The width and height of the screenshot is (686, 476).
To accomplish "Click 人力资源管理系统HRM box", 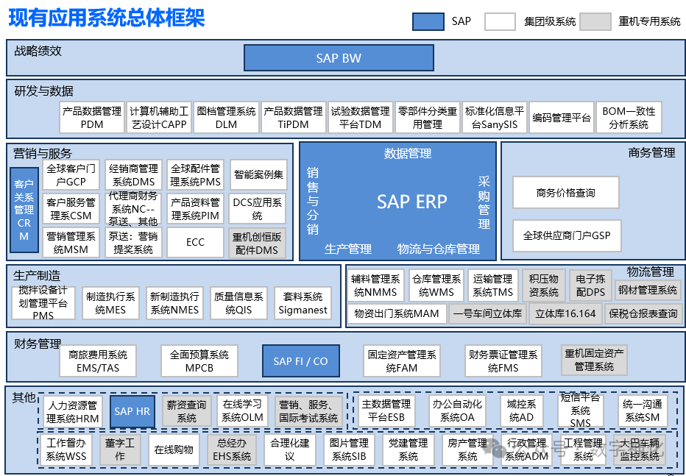I will (73, 412).
